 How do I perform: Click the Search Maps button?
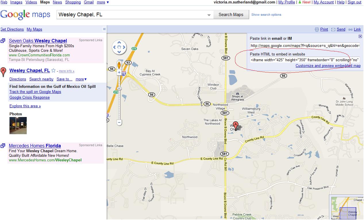tap(231, 15)
